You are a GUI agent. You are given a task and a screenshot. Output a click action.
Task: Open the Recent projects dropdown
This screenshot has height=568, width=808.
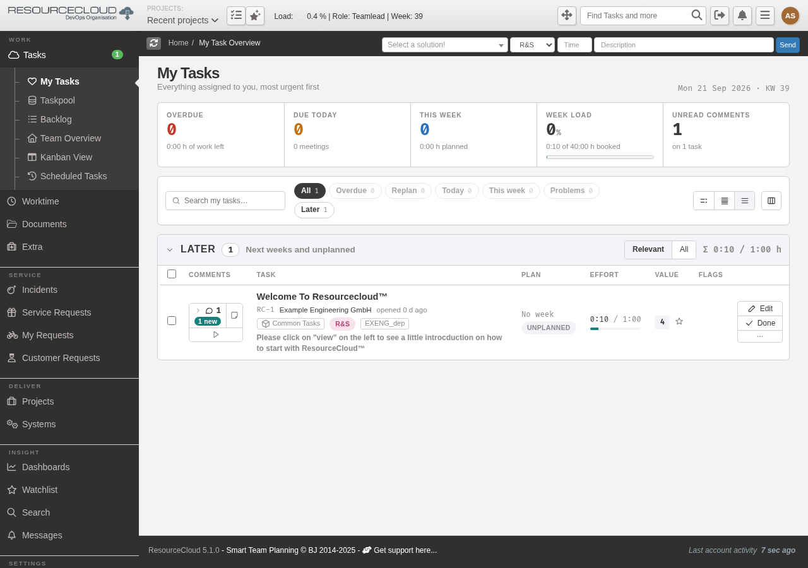pos(183,20)
